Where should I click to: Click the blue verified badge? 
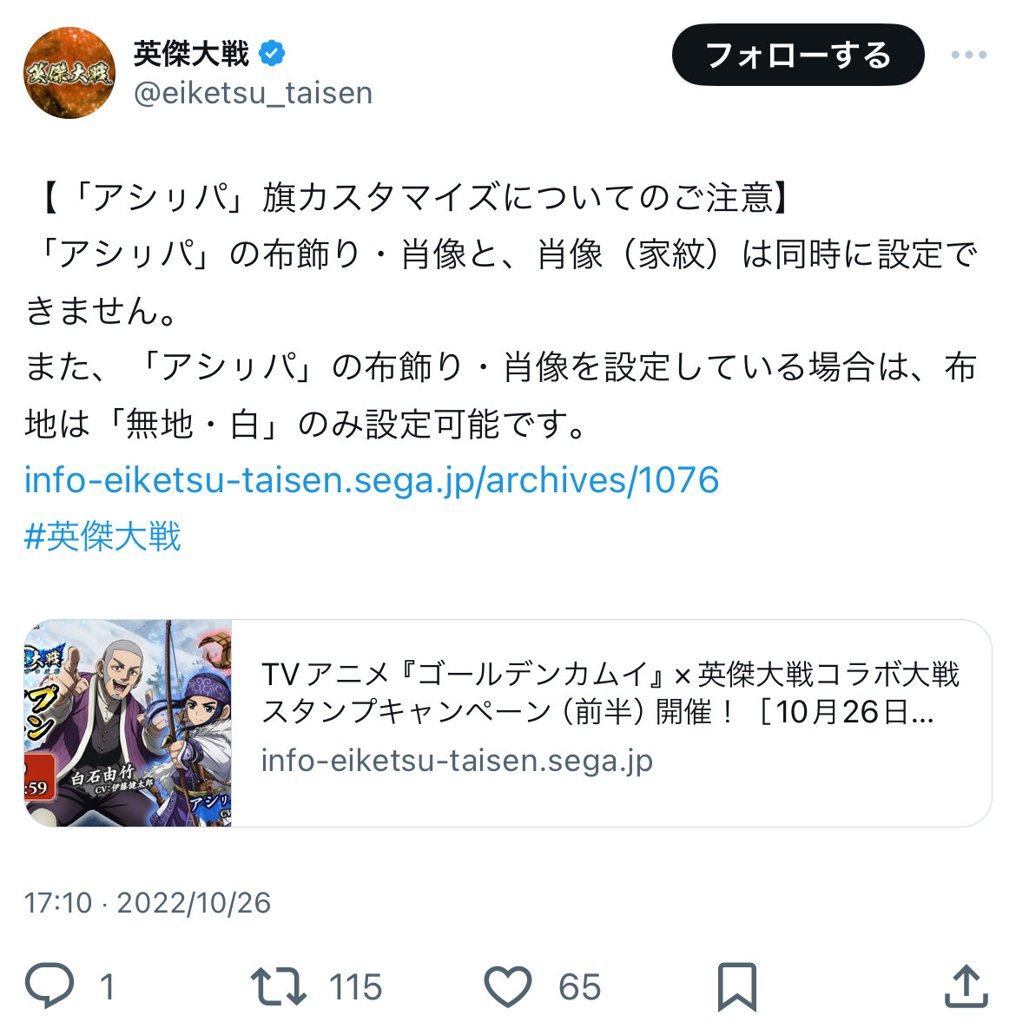point(272,54)
